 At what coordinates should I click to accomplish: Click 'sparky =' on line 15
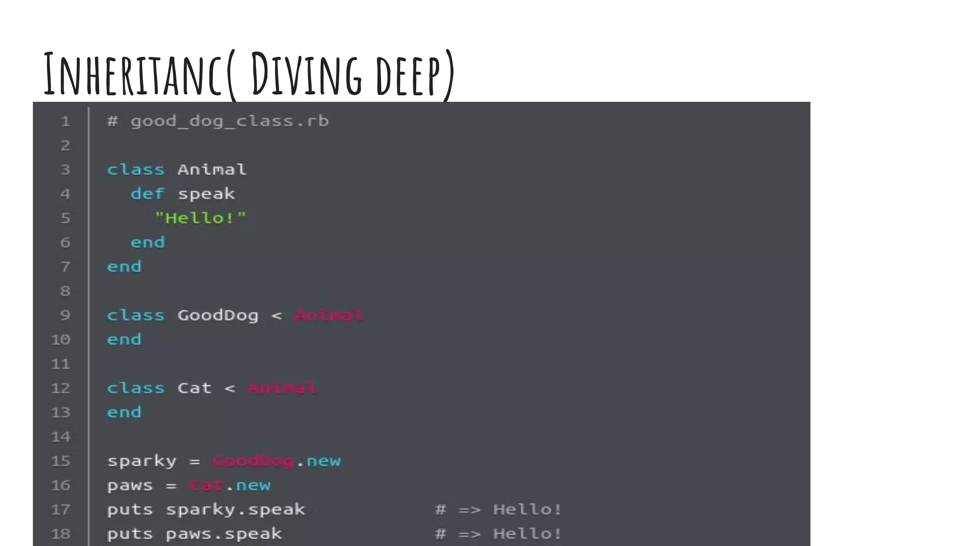[x=154, y=461]
